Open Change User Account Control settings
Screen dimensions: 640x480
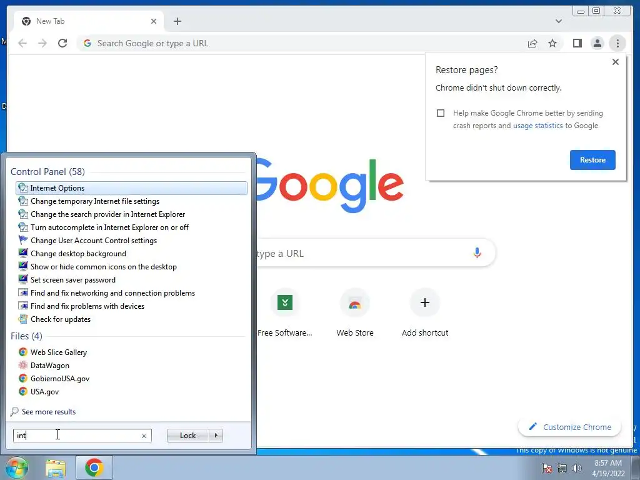coord(131,241)
